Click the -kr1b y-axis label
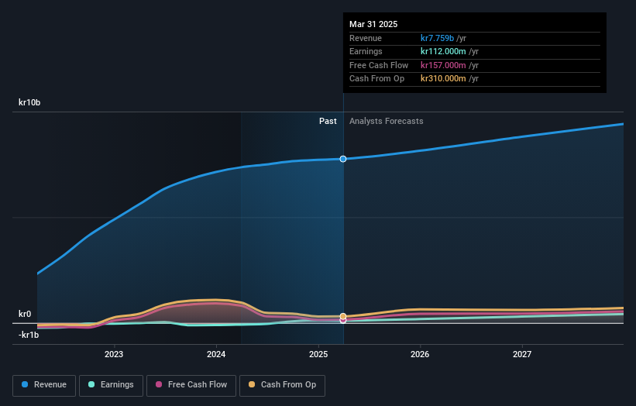 [x=29, y=335]
